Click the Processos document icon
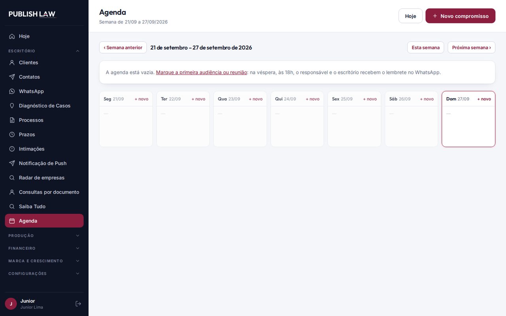 12,120
